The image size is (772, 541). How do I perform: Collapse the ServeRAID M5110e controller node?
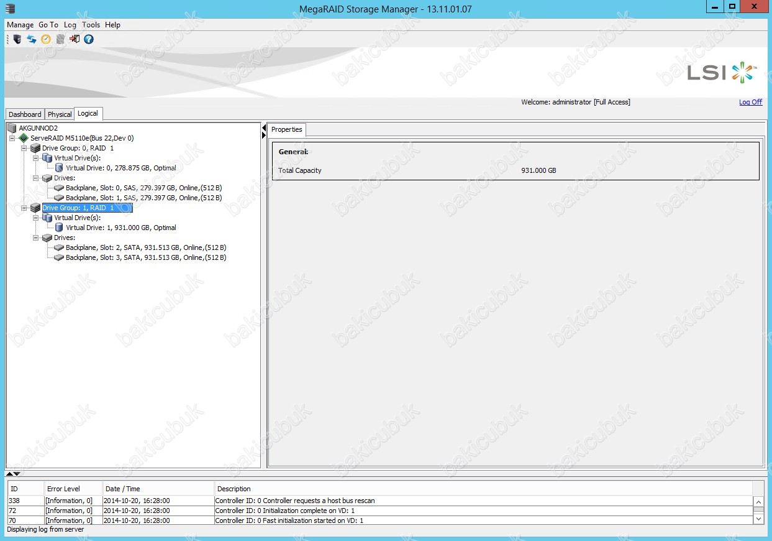[12, 139]
